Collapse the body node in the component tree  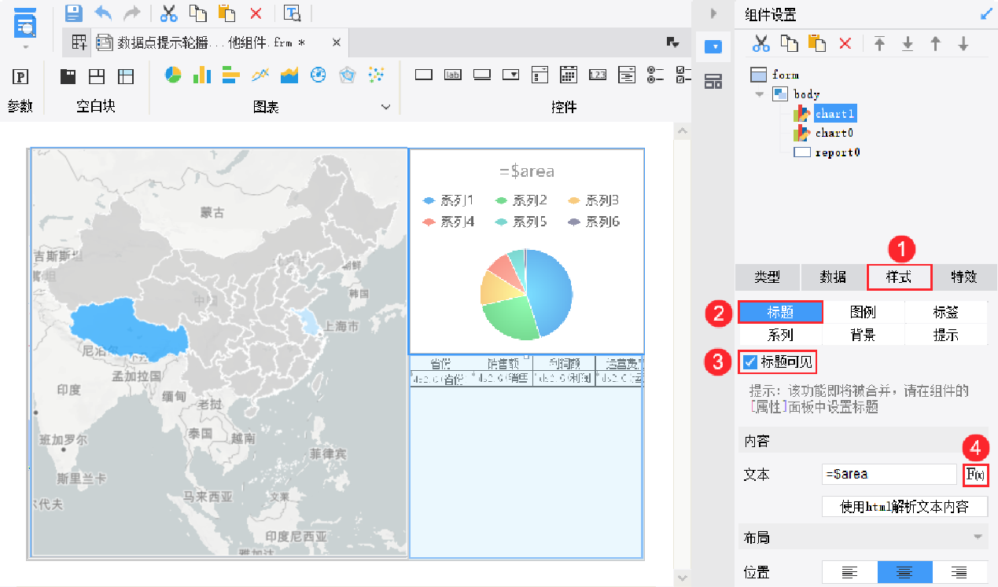pyautogui.click(x=759, y=94)
